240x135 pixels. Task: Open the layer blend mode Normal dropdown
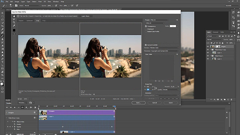coord(214,39)
